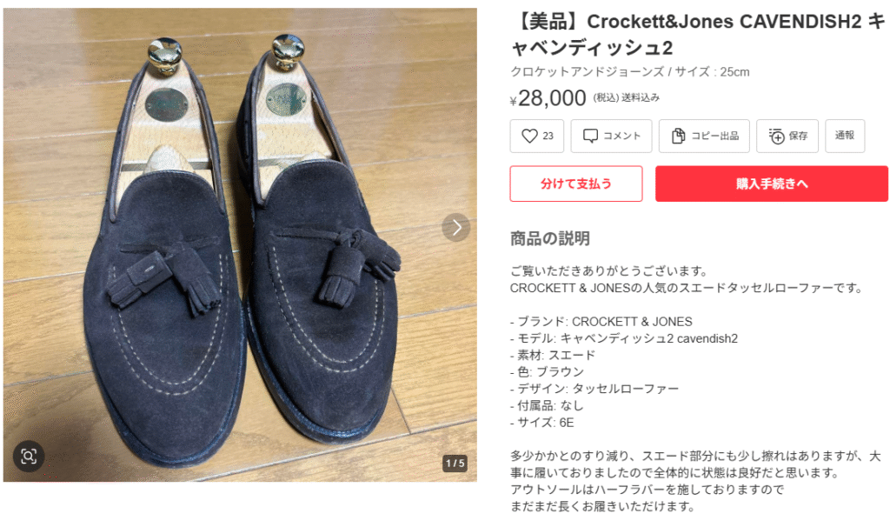Proceed with 購入手続きへ purchase button
The height and width of the screenshot is (514, 890).
(772, 184)
